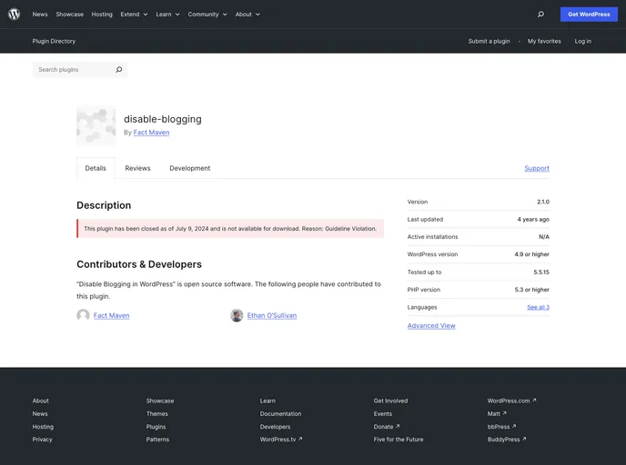The height and width of the screenshot is (465, 626).
Task: Click the plugin closed notice banner
Action: tap(230, 228)
